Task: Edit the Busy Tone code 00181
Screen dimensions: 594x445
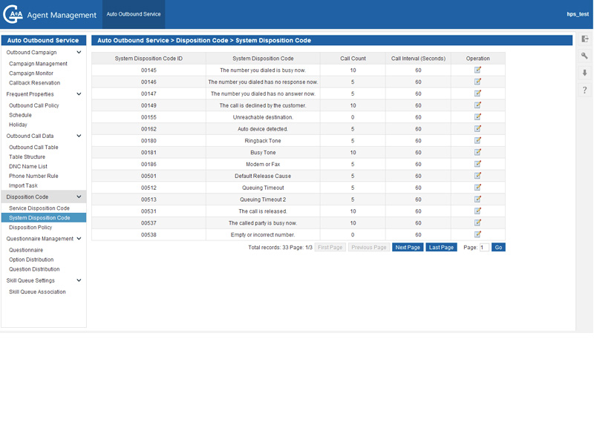Action: click(477, 152)
